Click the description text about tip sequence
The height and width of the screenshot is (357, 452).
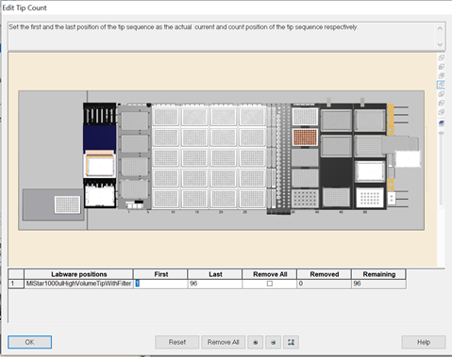coord(183,27)
